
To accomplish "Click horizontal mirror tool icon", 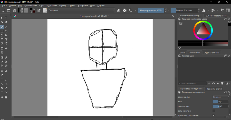I will (204, 10).
